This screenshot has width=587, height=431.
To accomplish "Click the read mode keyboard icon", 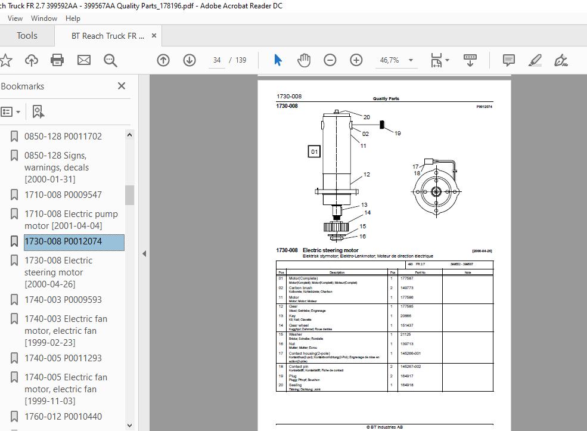I will (470, 60).
